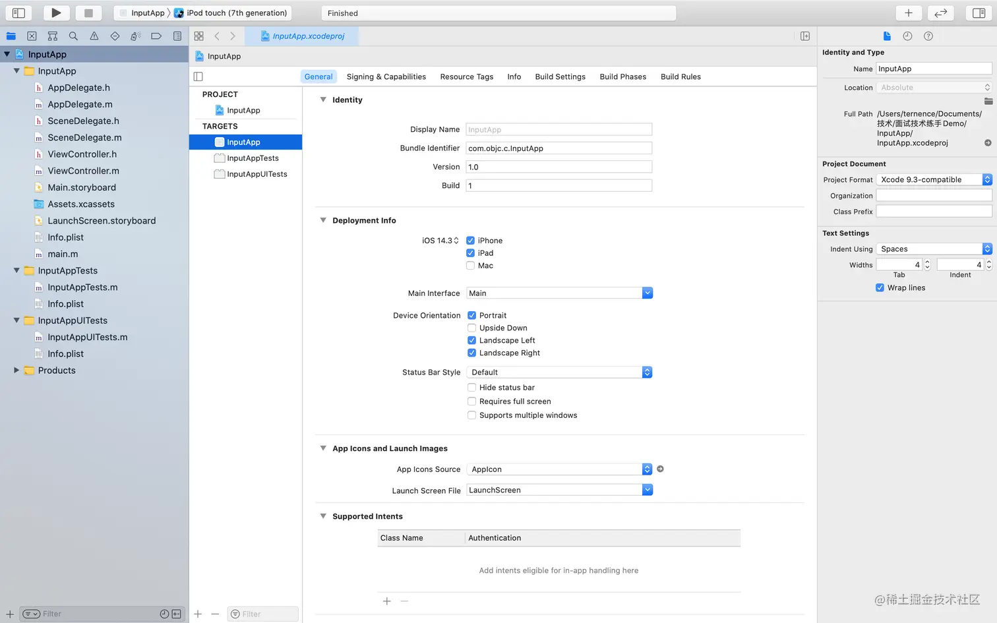Uncheck the iPad deployment checkbox
The image size is (997, 623).
[x=471, y=253]
